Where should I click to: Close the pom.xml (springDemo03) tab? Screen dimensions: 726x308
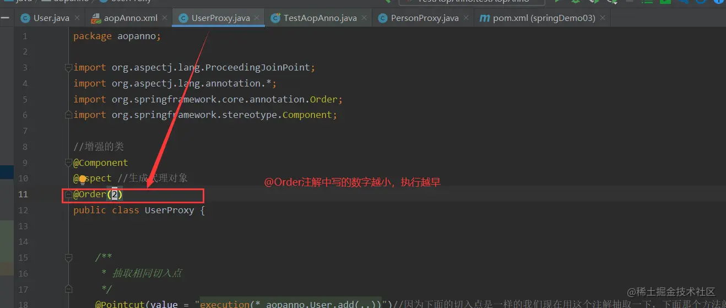pyautogui.click(x=603, y=18)
